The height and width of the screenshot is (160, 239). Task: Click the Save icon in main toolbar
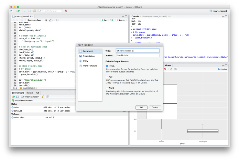click(25, 11)
